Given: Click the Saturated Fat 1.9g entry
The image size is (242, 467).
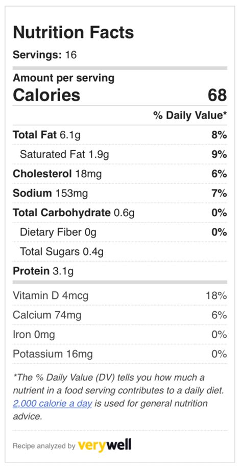Looking at the screenshot, I should coord(65,155).
